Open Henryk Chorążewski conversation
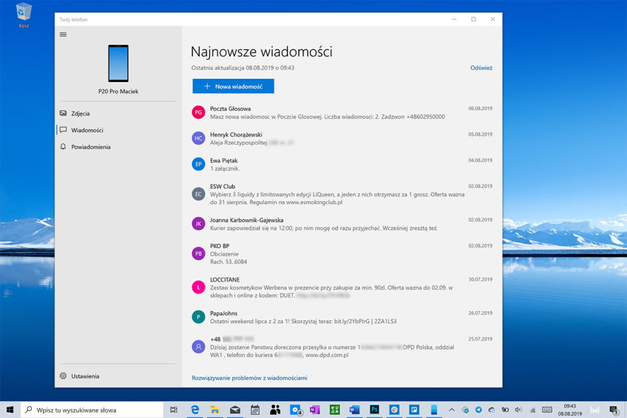The width and height of the screenshot is (627, 418). pyautogui.click(x=342, y=138)
